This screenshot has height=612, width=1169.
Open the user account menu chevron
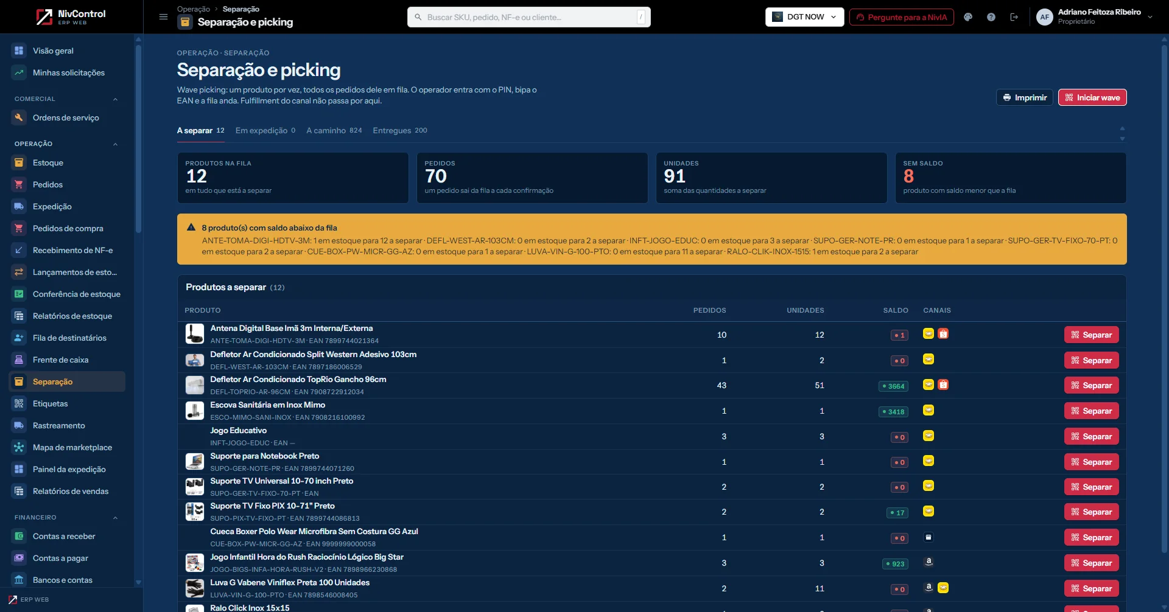pos(1150,17)
